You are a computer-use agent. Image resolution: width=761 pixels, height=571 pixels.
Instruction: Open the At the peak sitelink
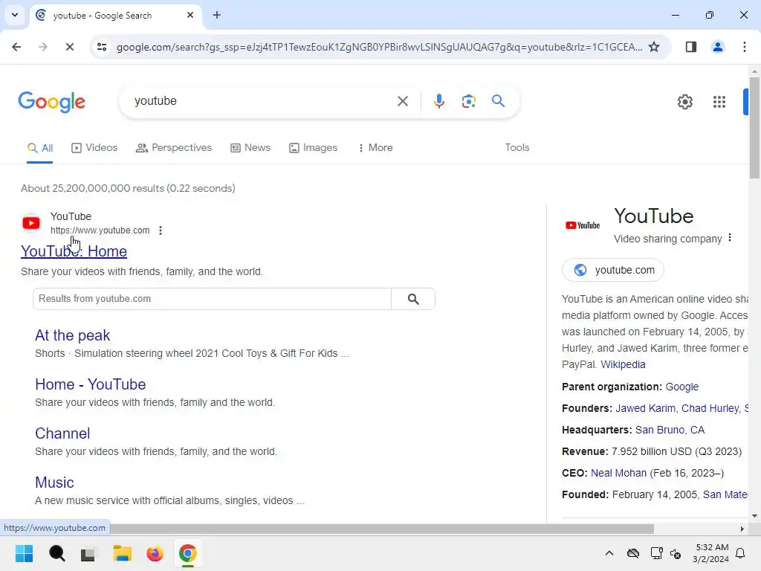pyautogui.click(x=72, y=335)
